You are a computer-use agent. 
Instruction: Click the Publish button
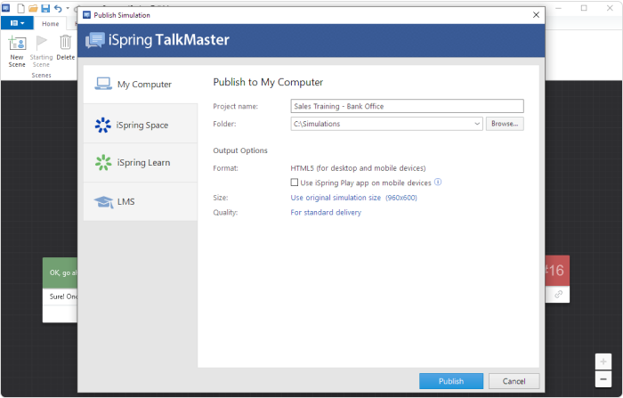click(x=451, y=381)
